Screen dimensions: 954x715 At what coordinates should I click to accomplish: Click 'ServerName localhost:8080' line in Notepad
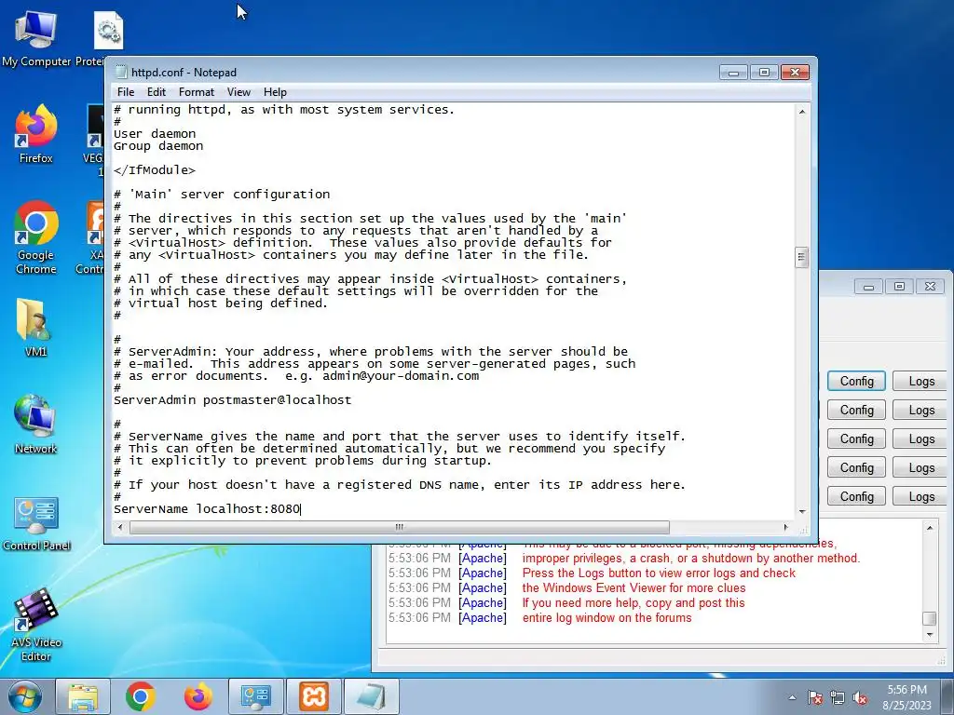tap(207, 509)
